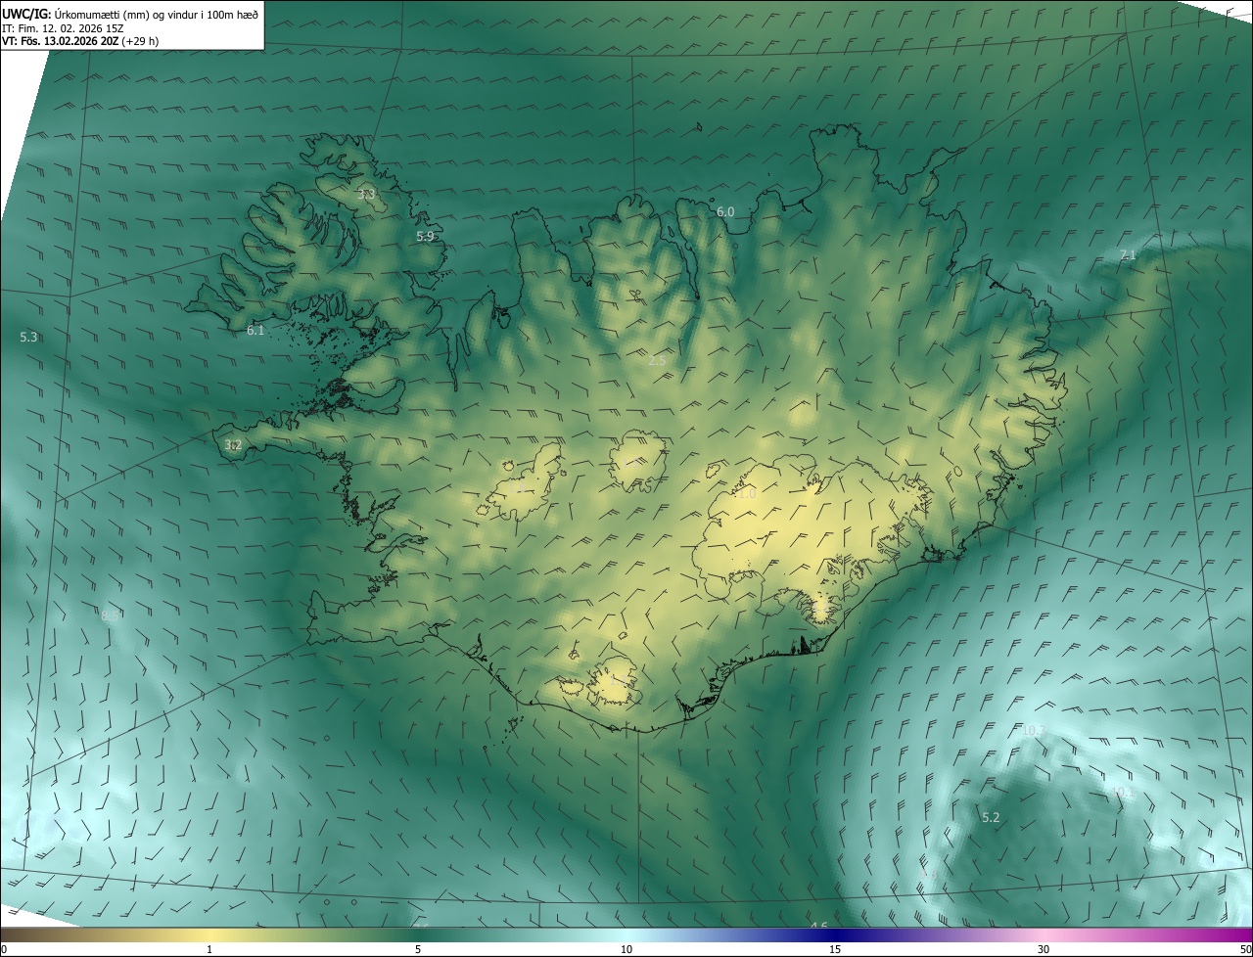The image size is (1253, 957).
Task: Click the colorbar tick label 1
Action: tap(209, 949)
